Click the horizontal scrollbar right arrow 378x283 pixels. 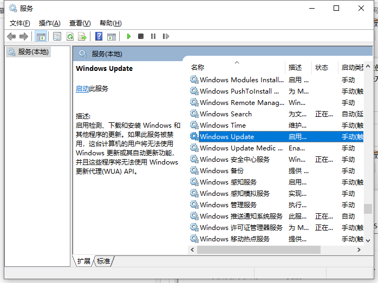point(359,249)
